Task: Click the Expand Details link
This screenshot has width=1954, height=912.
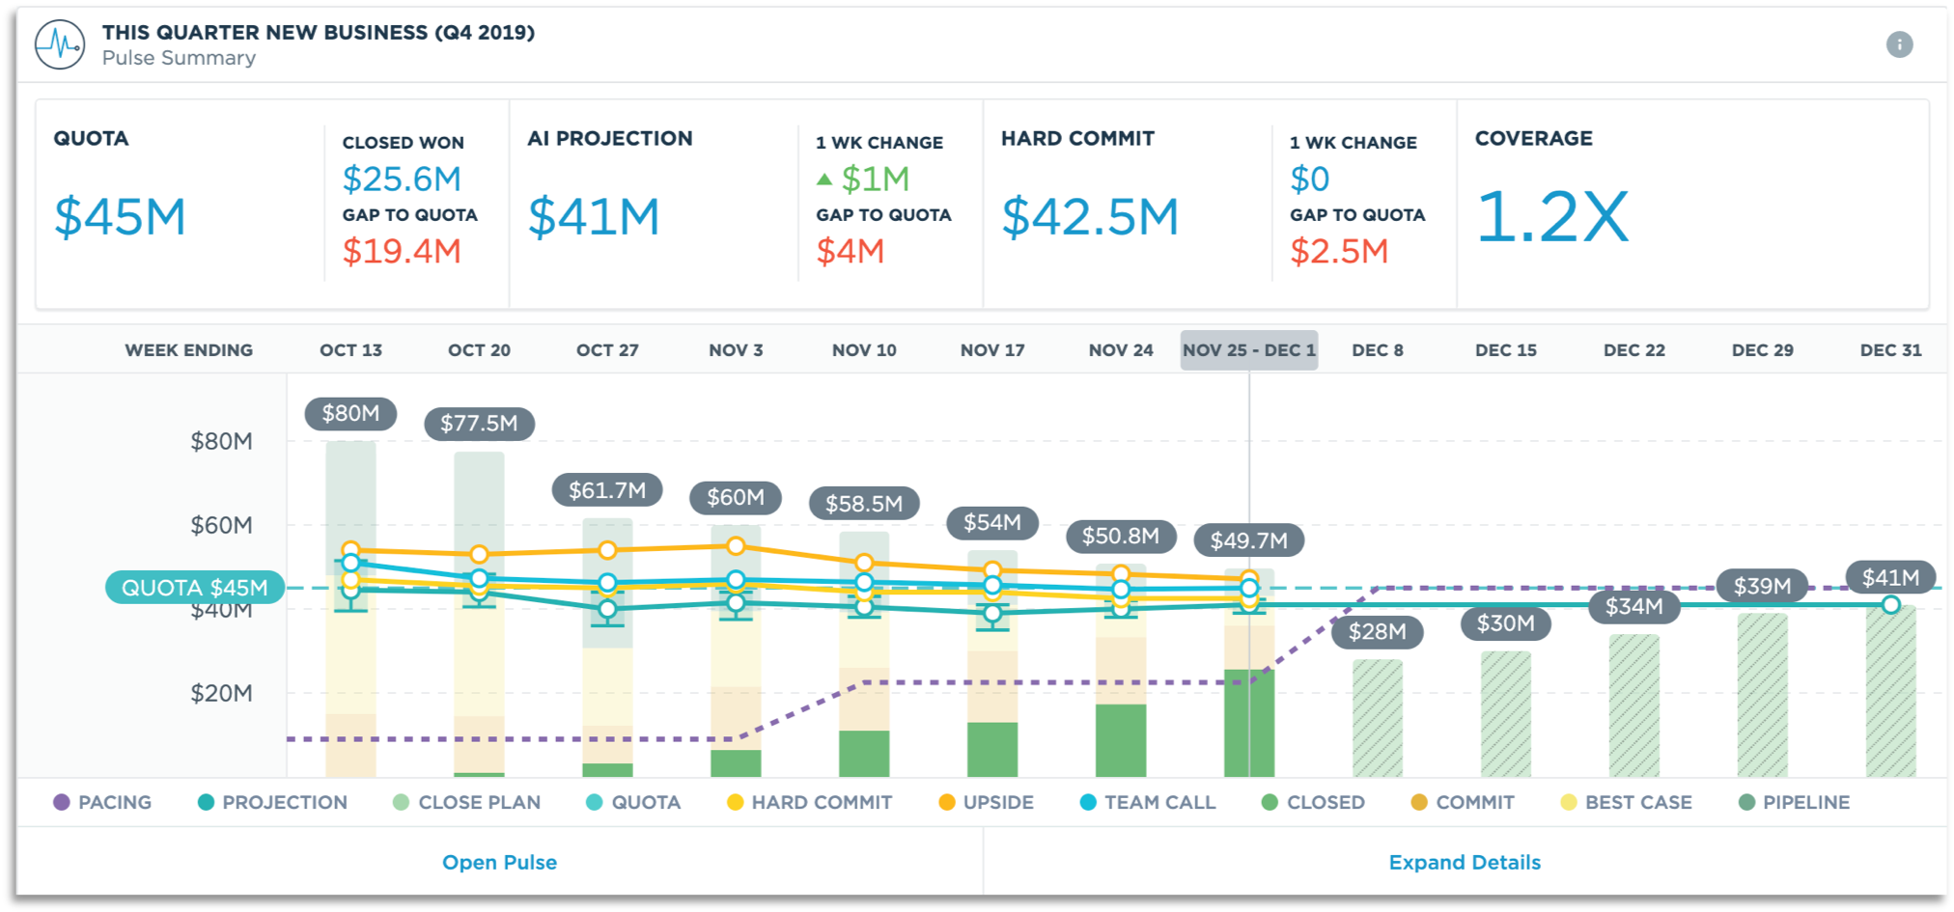Action: coord(1465,862)
